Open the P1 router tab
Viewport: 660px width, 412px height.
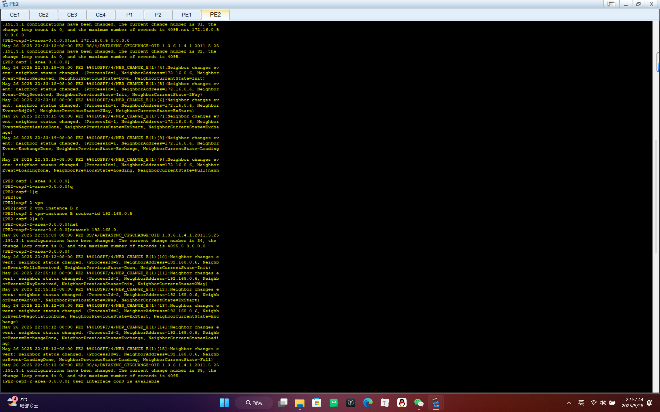[x=129, y=15]
